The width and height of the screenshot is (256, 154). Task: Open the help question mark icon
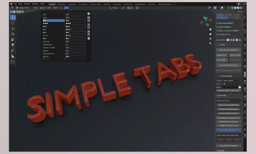tap(89, 38)
